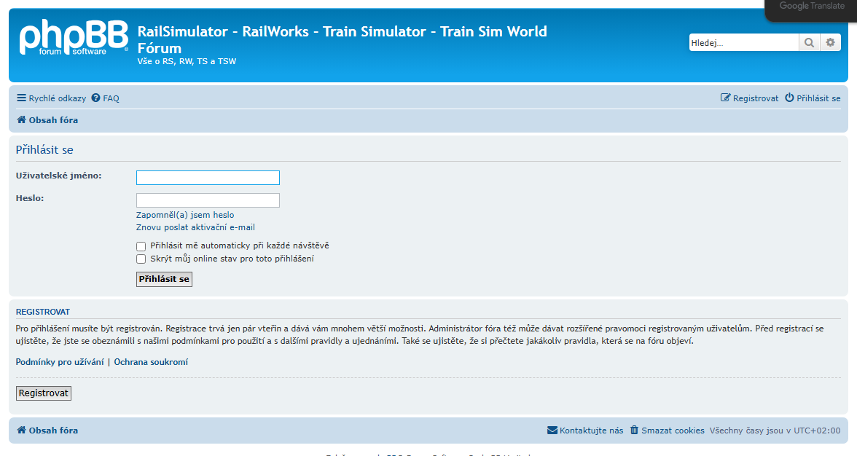Click the FAQ question mark icon
This screenshot has width=857, height=456.
pos(95,98)
